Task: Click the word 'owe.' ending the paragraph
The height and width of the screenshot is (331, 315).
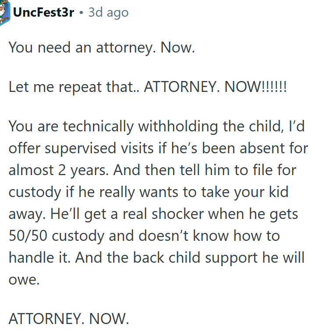Action: (x=24, y=280)
